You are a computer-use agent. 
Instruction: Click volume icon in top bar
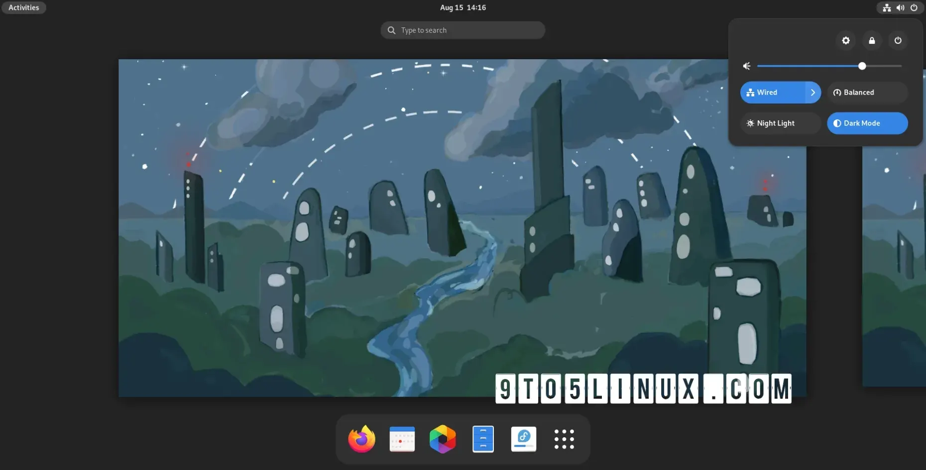(x=900, y=7)
